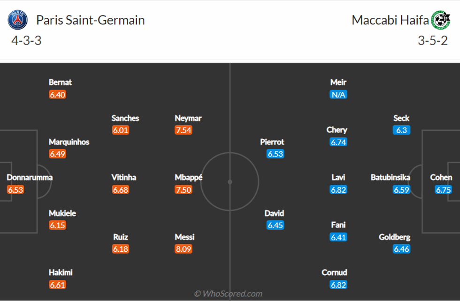Select Sanches's 6.01 rating badge
The image size is (460, 301).
click(x=121, y=130)
